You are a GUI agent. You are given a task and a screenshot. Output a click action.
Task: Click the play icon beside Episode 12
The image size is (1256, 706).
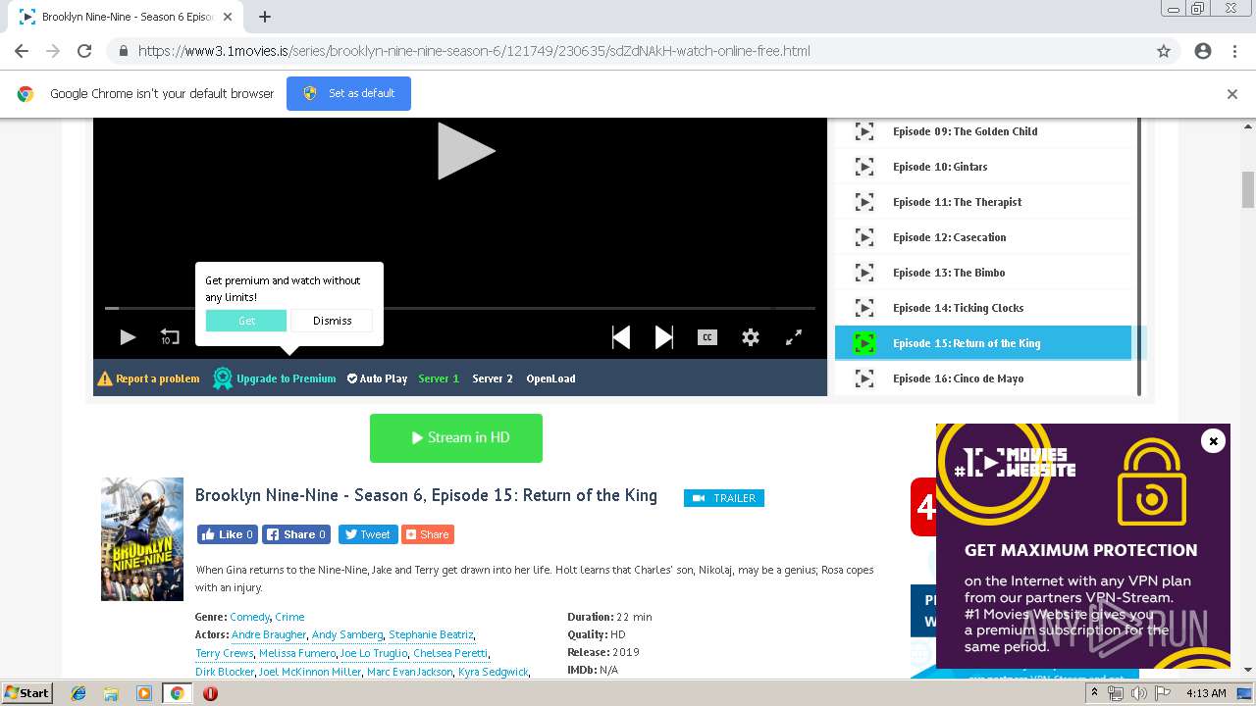point(864,237)
